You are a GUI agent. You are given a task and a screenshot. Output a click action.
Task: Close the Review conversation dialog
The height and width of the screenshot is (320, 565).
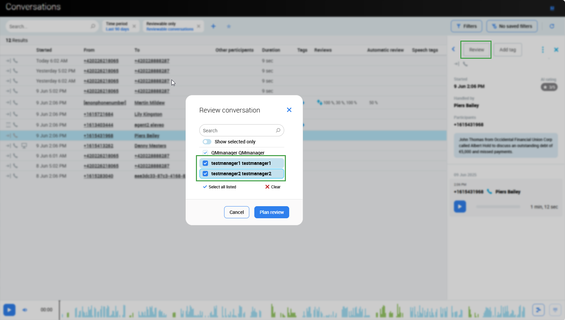click(x=289, y=110)
